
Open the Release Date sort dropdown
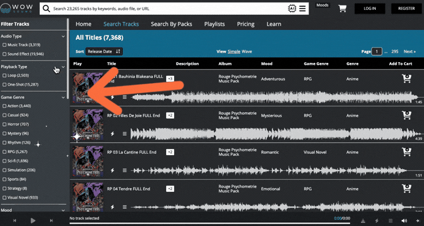[104, 51]
